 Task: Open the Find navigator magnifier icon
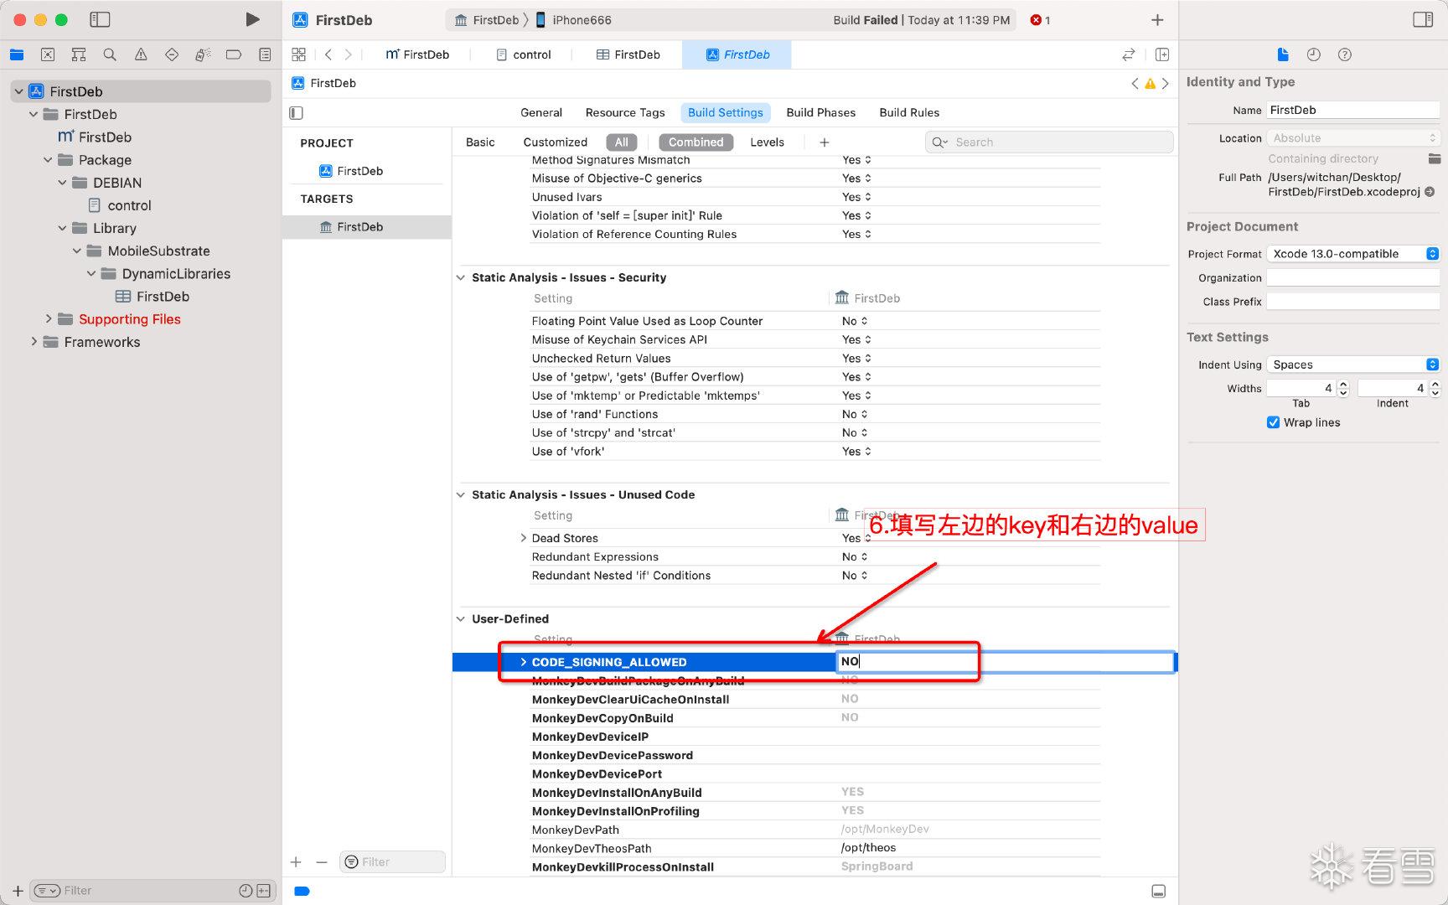[110, 54]
